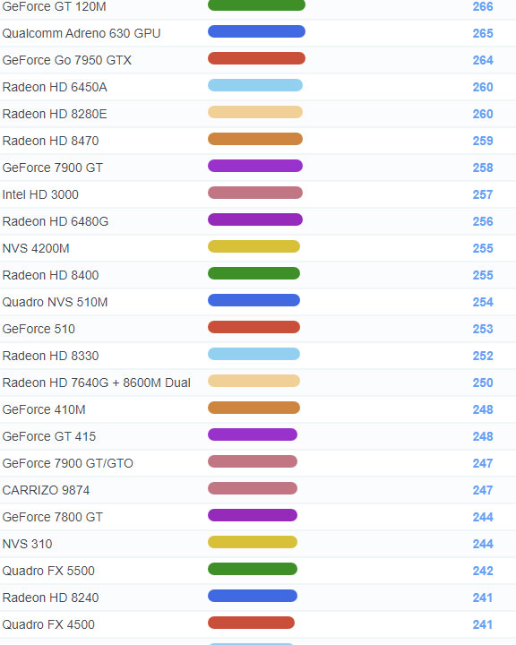516x645 pixels.
Task: Click light blue bar for Radeon HD 6450A
Action: (255, 85)
